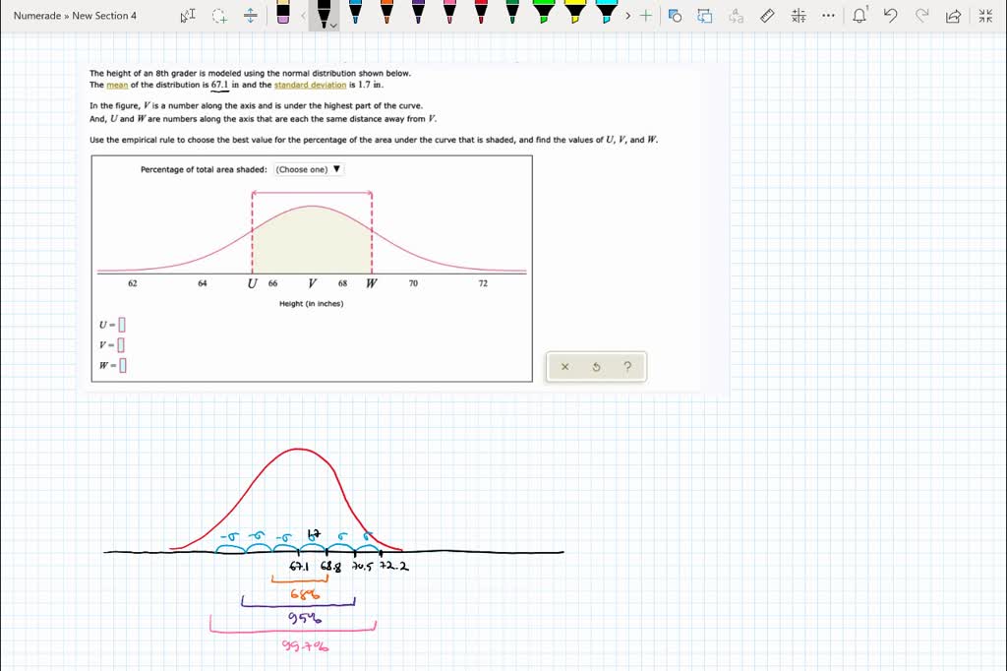Select the Numerade breadcrumb item
The width and height of the screenshot is (1007, 671).
click(x=37, y=15)
